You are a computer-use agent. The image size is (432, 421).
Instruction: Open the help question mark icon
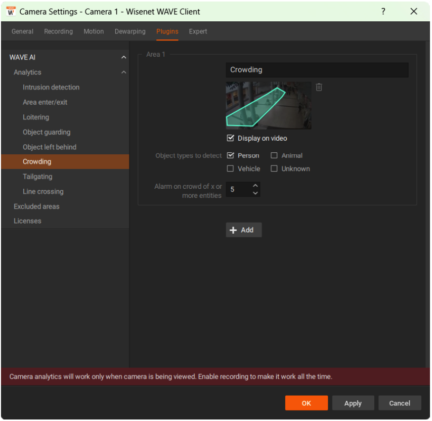click(383, 11)
